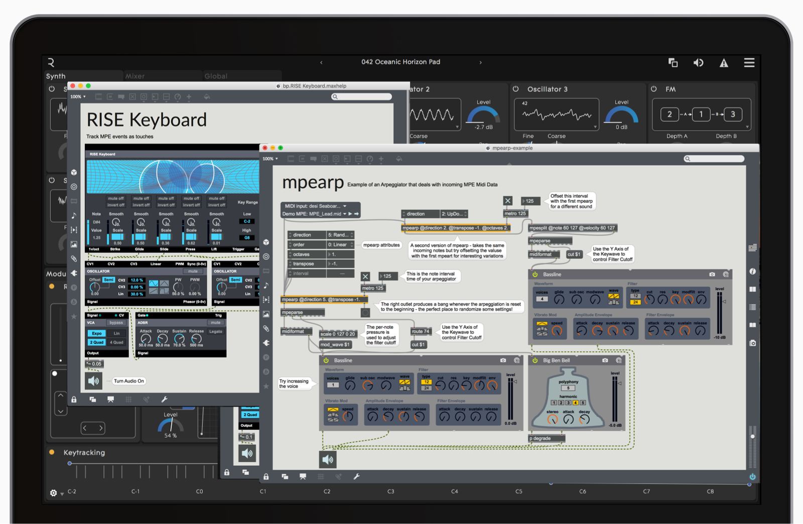This screenshot has height=524, width=803.
Task: Click the mute button in the ADSR module
Action: 216,323
